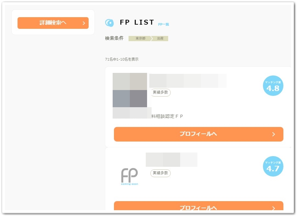The height and width of the screenshot is (217, 298).
Task: Open second advisor's プロフィールへ button
Action: 198,206
